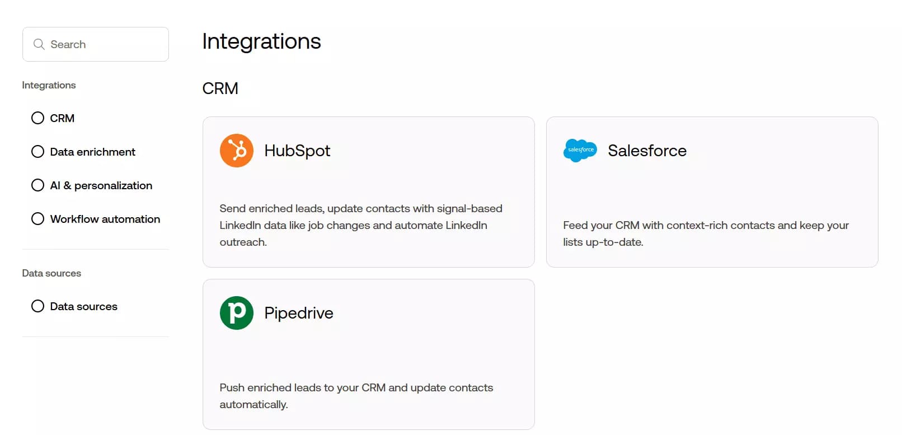
Task: Click the orange HubSpot sprocket symbol
Action: tap(236, 150)
